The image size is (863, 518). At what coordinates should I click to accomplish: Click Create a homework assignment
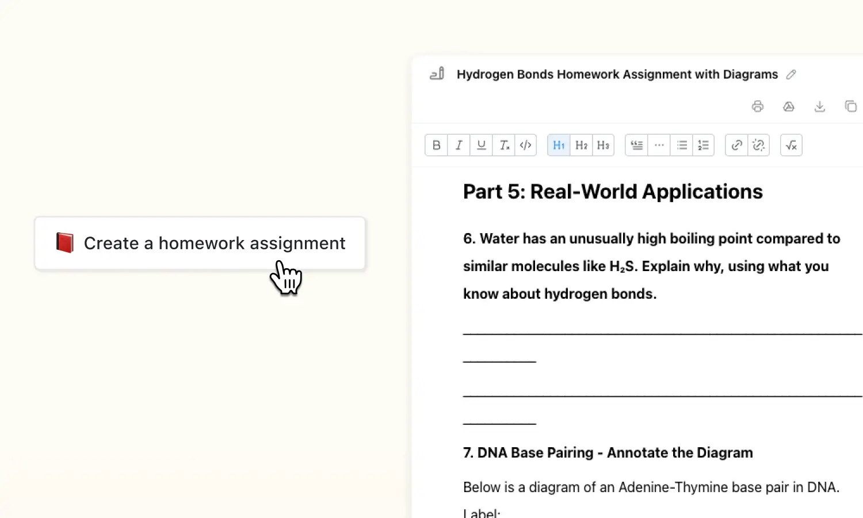(200, 243)
